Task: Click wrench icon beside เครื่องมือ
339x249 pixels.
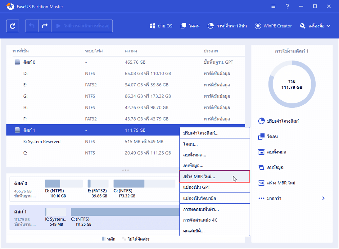Action: pos(302,26)
